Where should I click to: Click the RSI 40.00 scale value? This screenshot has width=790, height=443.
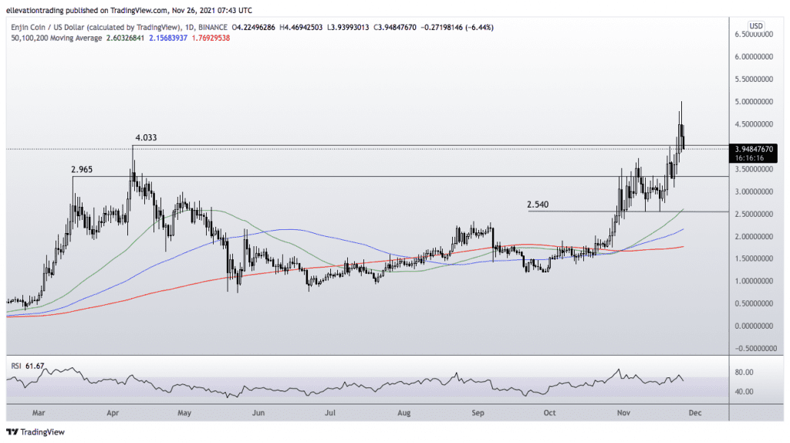point(744,391)
